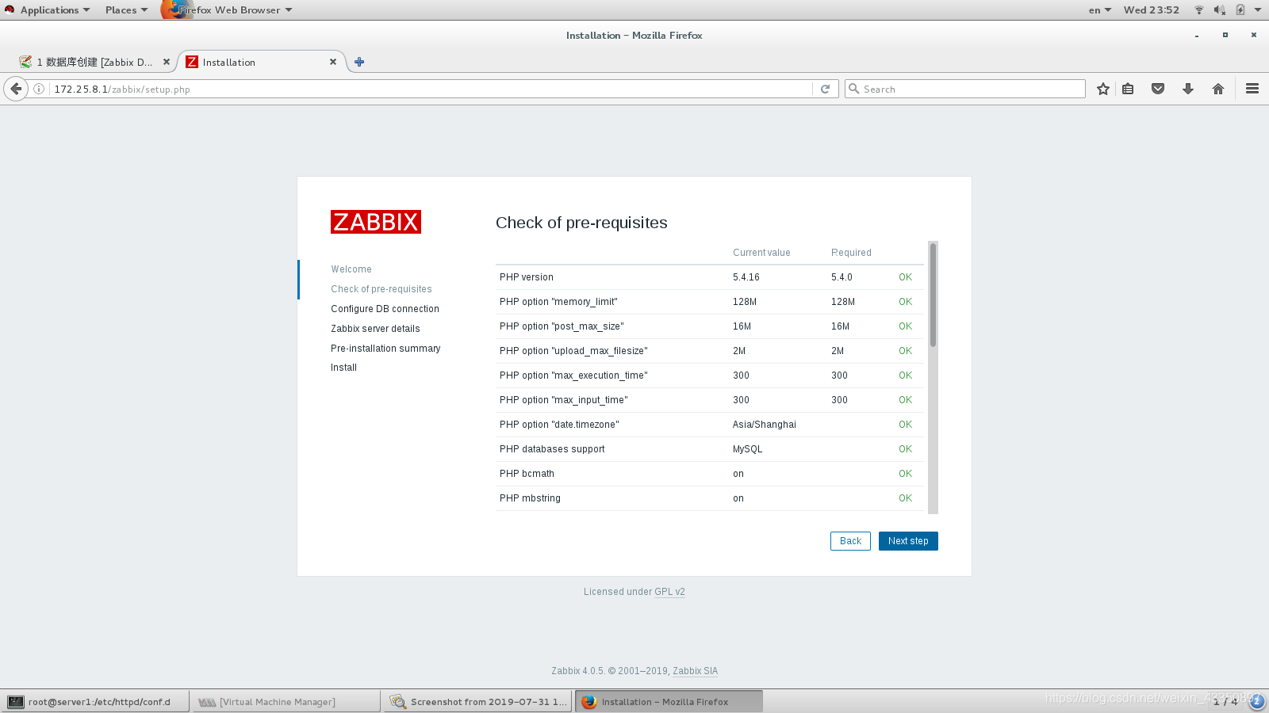Expand the system menu arrow in top bar
Image resolution: width=1269 pixels, height=713 pixels.
click(x=1258, y=10)
